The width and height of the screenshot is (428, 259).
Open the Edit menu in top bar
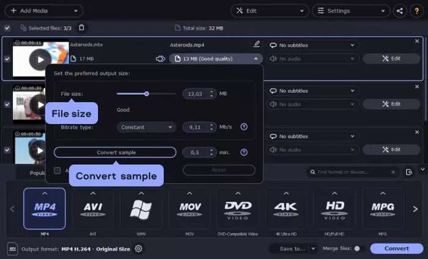pyautogui.click(x=268, y=10)
